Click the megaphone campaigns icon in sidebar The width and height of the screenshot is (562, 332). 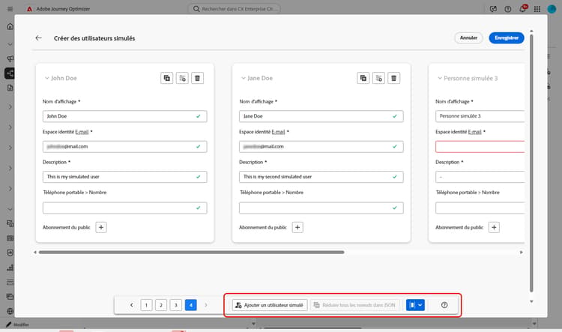click(10, 58)
